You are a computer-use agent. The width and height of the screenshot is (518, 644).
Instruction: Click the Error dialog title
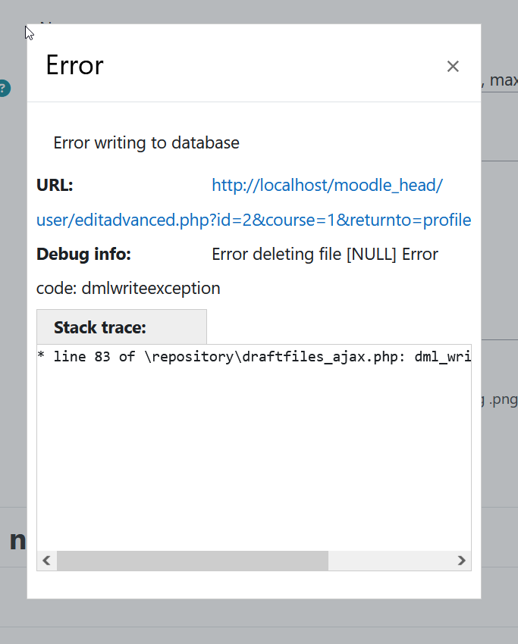point(75,65)
